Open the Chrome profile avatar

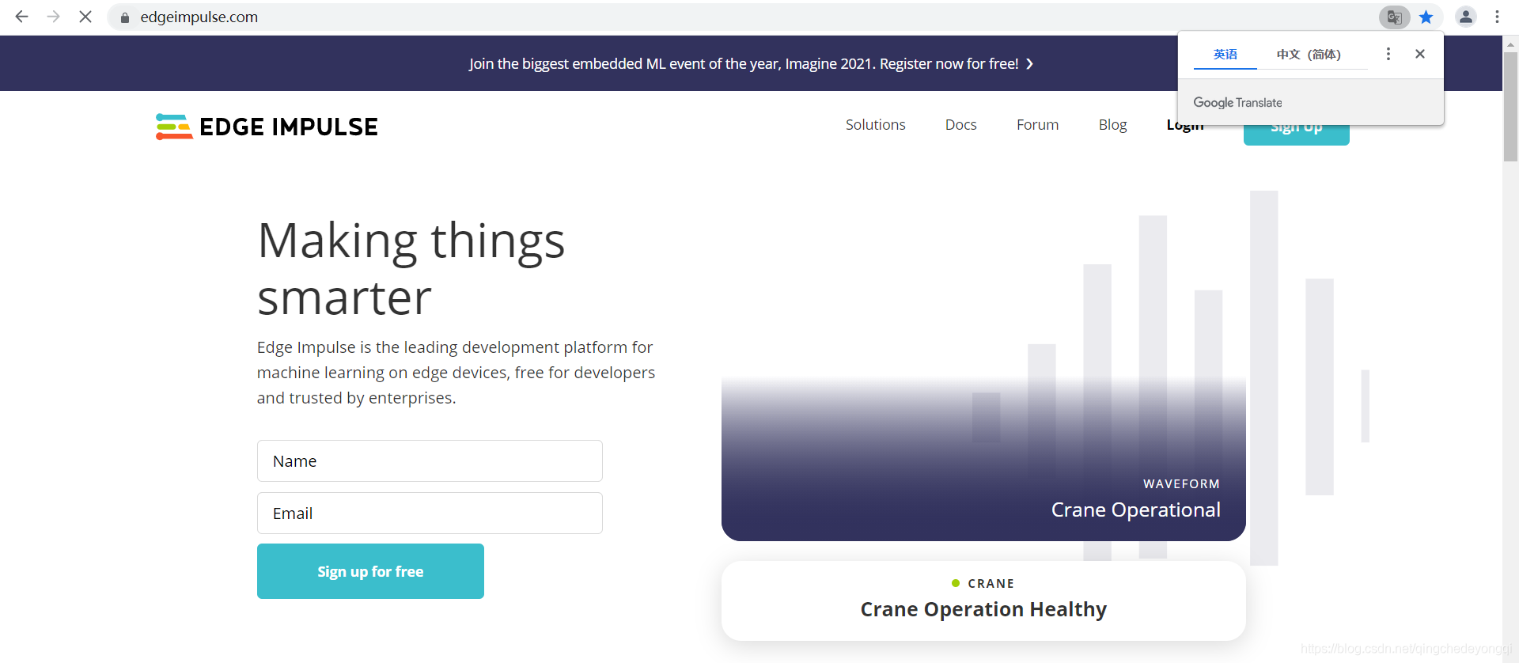click(x=1466, y=17)
